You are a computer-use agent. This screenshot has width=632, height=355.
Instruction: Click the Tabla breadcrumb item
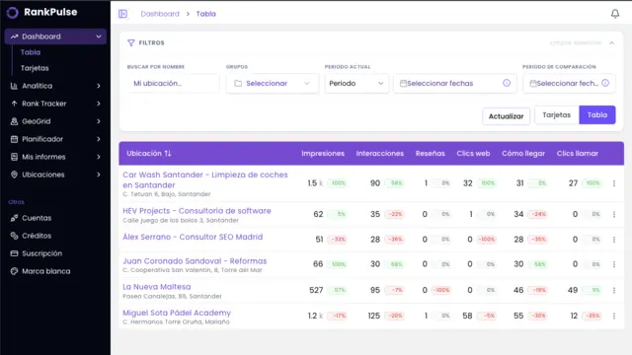coord(206,14)
